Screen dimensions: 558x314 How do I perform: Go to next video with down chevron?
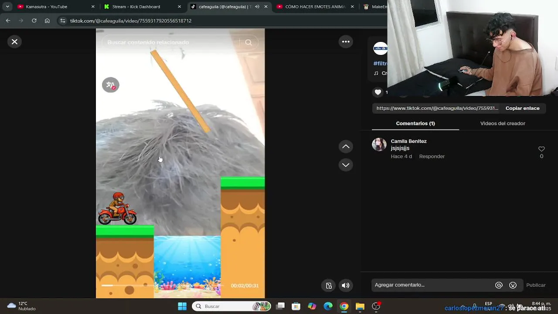coord(346,165)
